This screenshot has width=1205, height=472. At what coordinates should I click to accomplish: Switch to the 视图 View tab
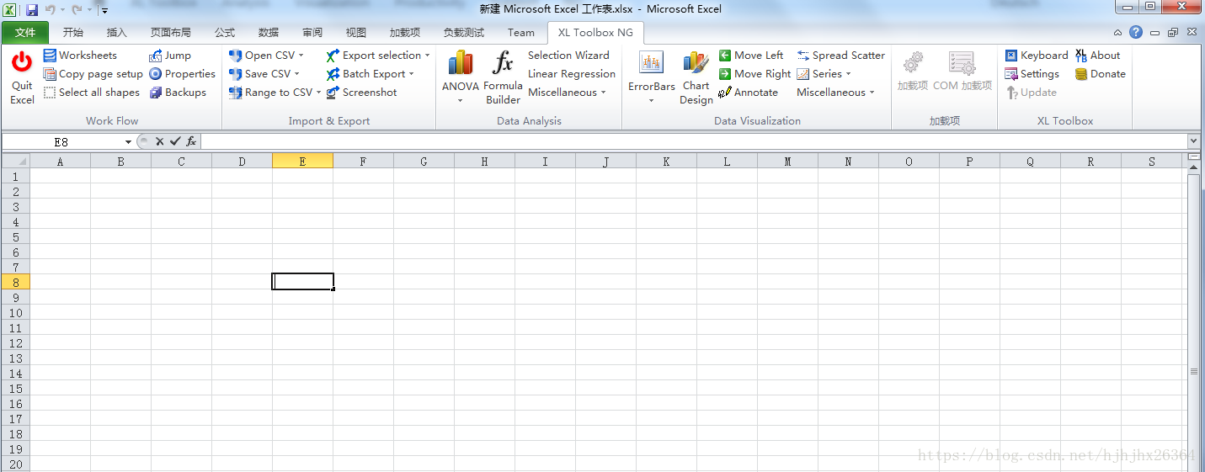(356, 32)
